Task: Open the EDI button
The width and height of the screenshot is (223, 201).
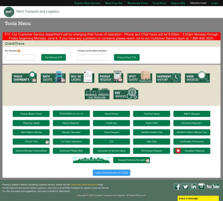Action: coord(111,141)
